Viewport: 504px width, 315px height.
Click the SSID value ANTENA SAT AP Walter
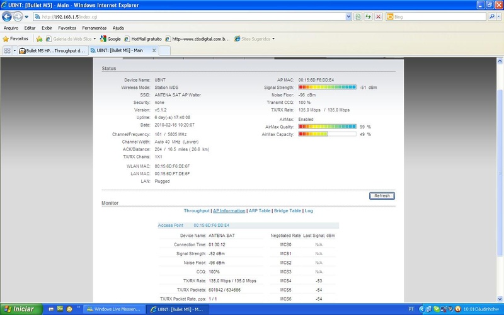pos(178,95)
